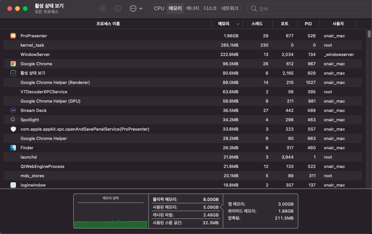The width and height of the screenshot is (372, 234).
Task: Click the Spotlight magnifier icon in list
Action: click(13, 120)
